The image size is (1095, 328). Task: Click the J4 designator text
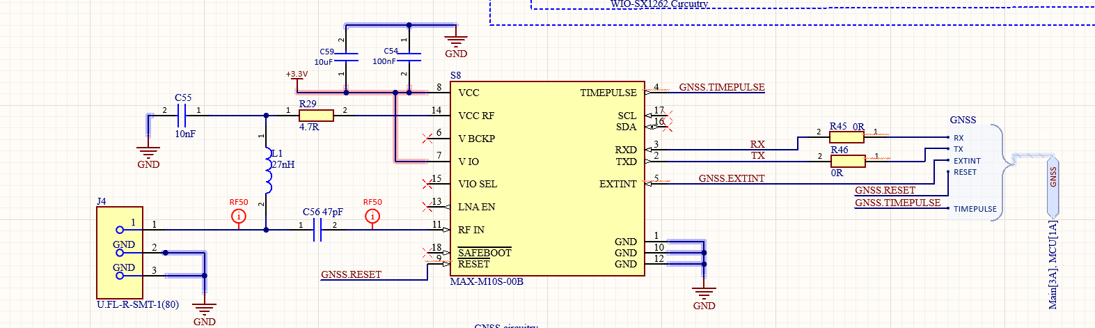tap(102, 201)
